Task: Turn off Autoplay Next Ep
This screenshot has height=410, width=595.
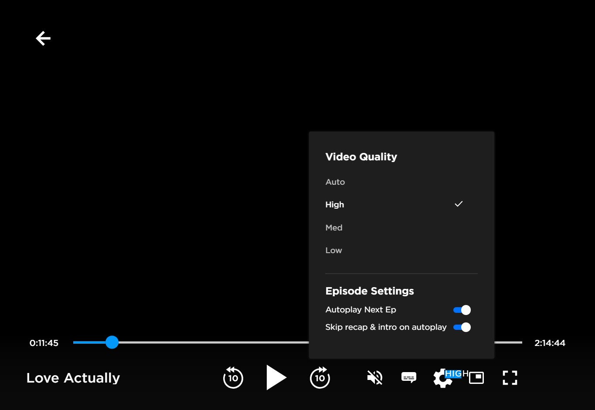Action: 462,310
